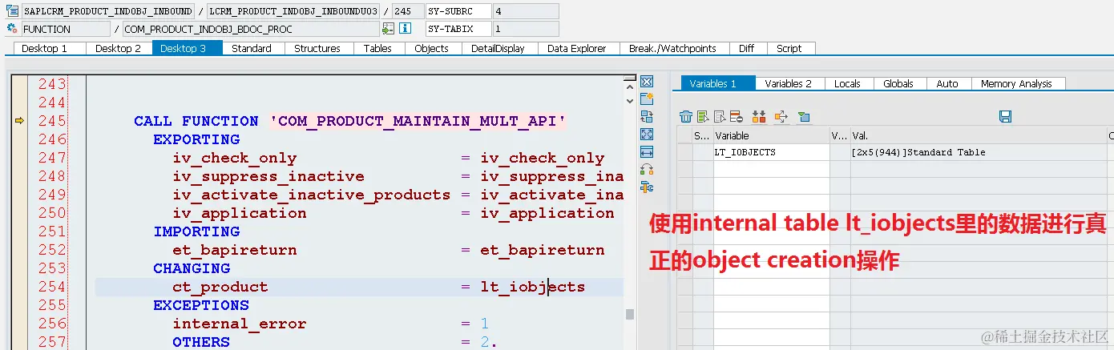Click the append row icon in variables toolbar
The image size is (1114, 350).
pyautogui.click(x=719, y=117)
